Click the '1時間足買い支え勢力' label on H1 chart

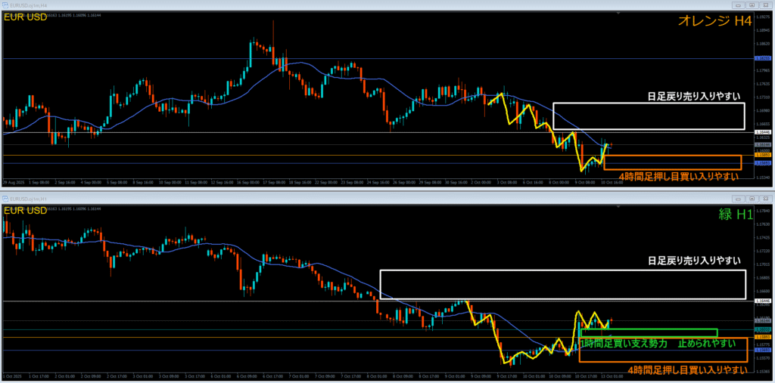[x=624, y=343]
